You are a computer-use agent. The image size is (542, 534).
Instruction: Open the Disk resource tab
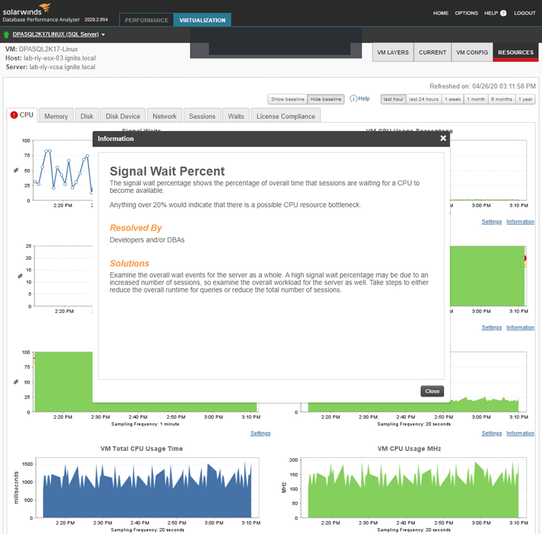click(87, 116)
